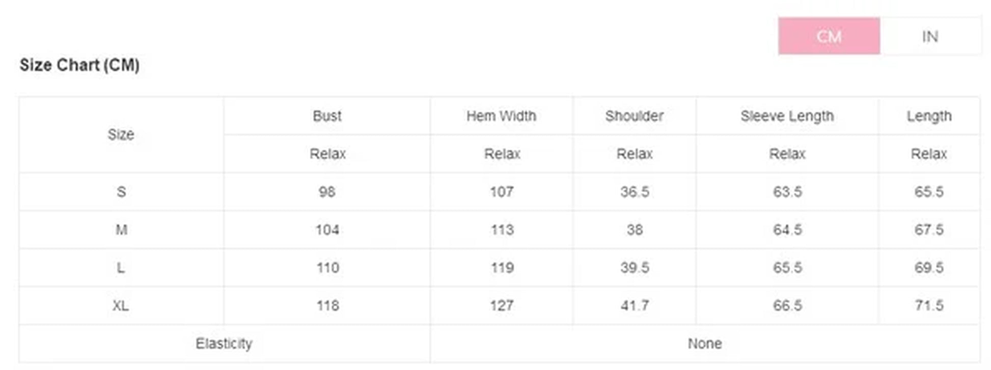Click the S size row label
Viewport: 991px width, 370px height.
[121, 192]
